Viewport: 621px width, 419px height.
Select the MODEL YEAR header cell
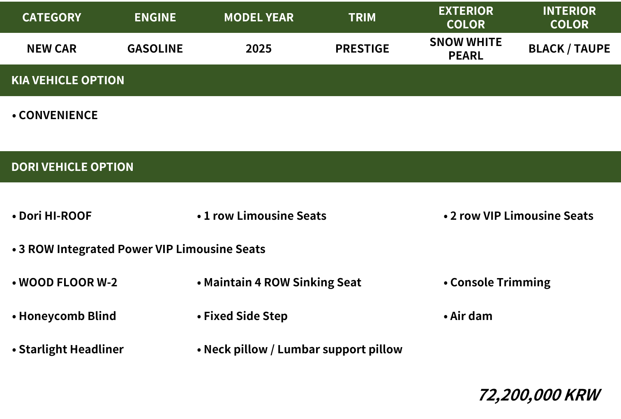tap(259, 17)
